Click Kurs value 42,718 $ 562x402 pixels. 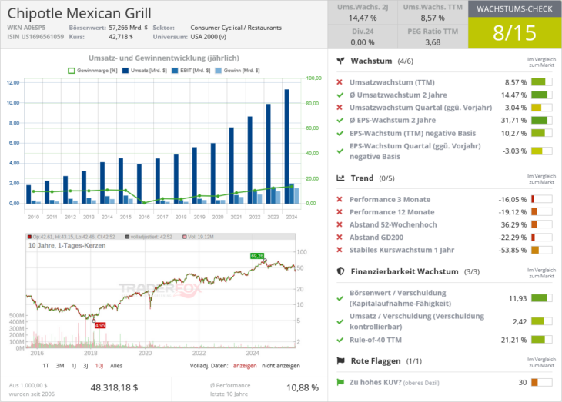[121, 37]
